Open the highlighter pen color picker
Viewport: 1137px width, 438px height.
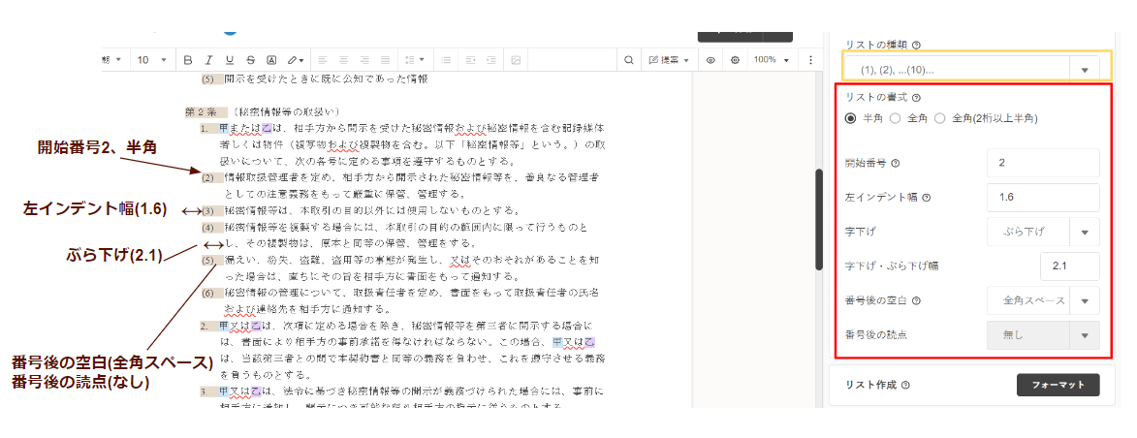click(296, 60)
